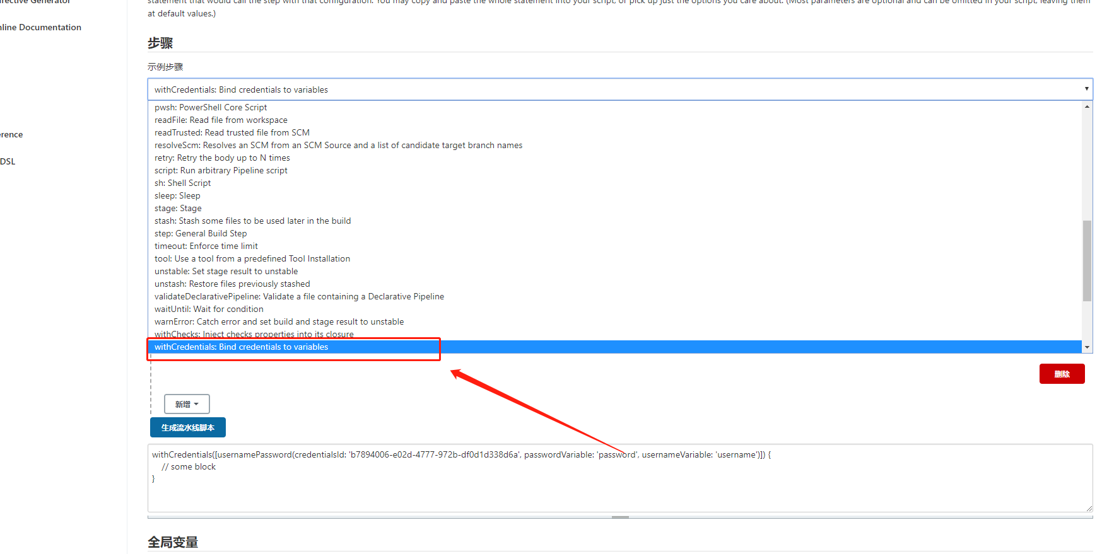Open the DSL sidebar link

click(8, 161)
